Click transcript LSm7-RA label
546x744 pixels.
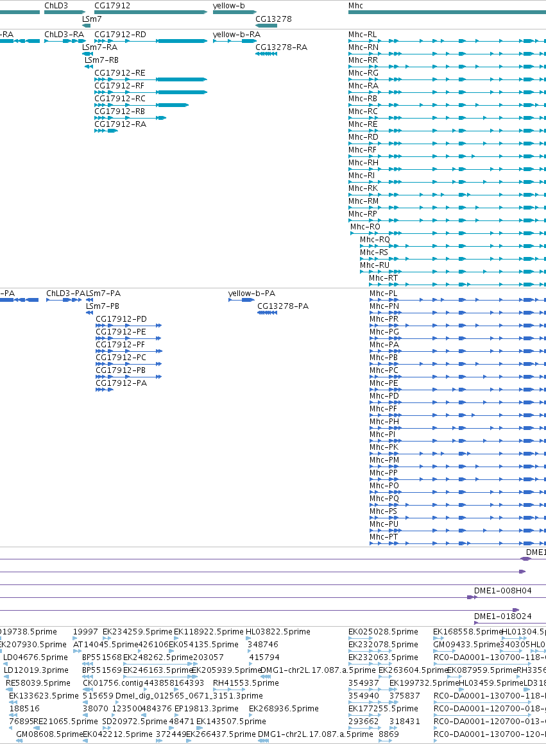(x=100, y=47)
